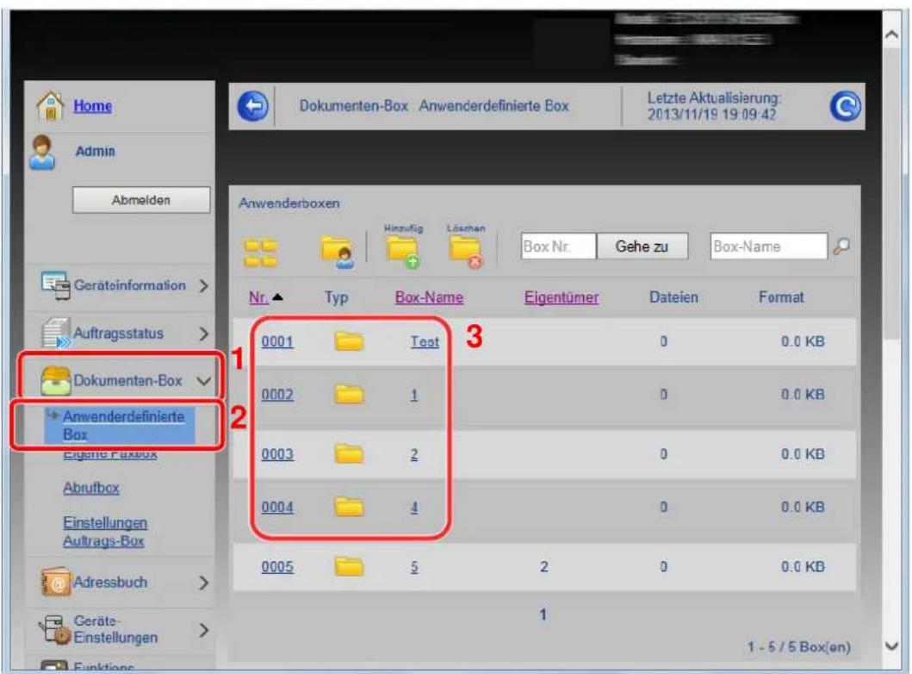Focus the Box Nr. input field

[558, 247]
